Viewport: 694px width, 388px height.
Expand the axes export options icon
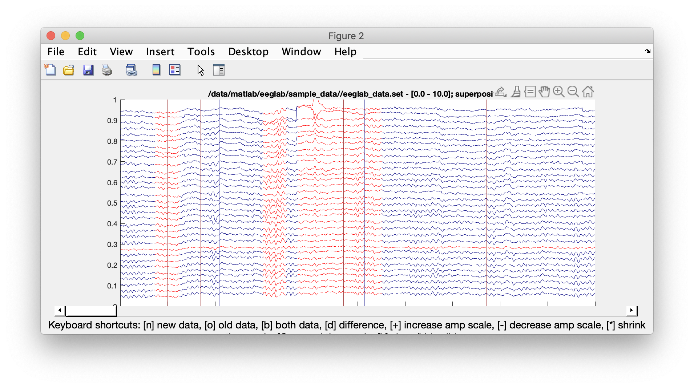click(501, 92)
